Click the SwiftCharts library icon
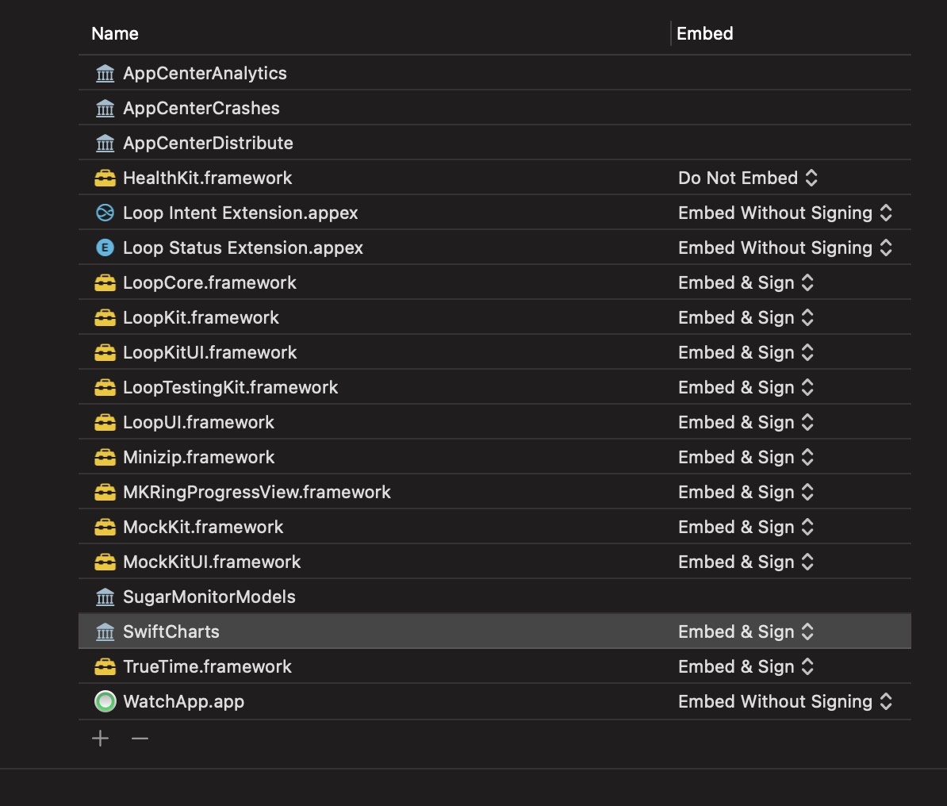 tap(105, 632)
